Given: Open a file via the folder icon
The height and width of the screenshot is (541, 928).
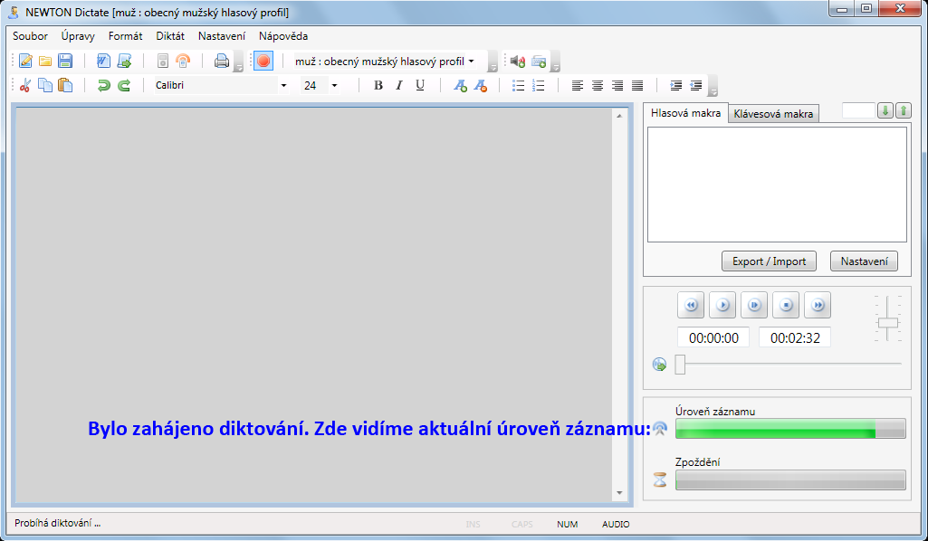Looking at the screenshot, I should coord(45,61).
